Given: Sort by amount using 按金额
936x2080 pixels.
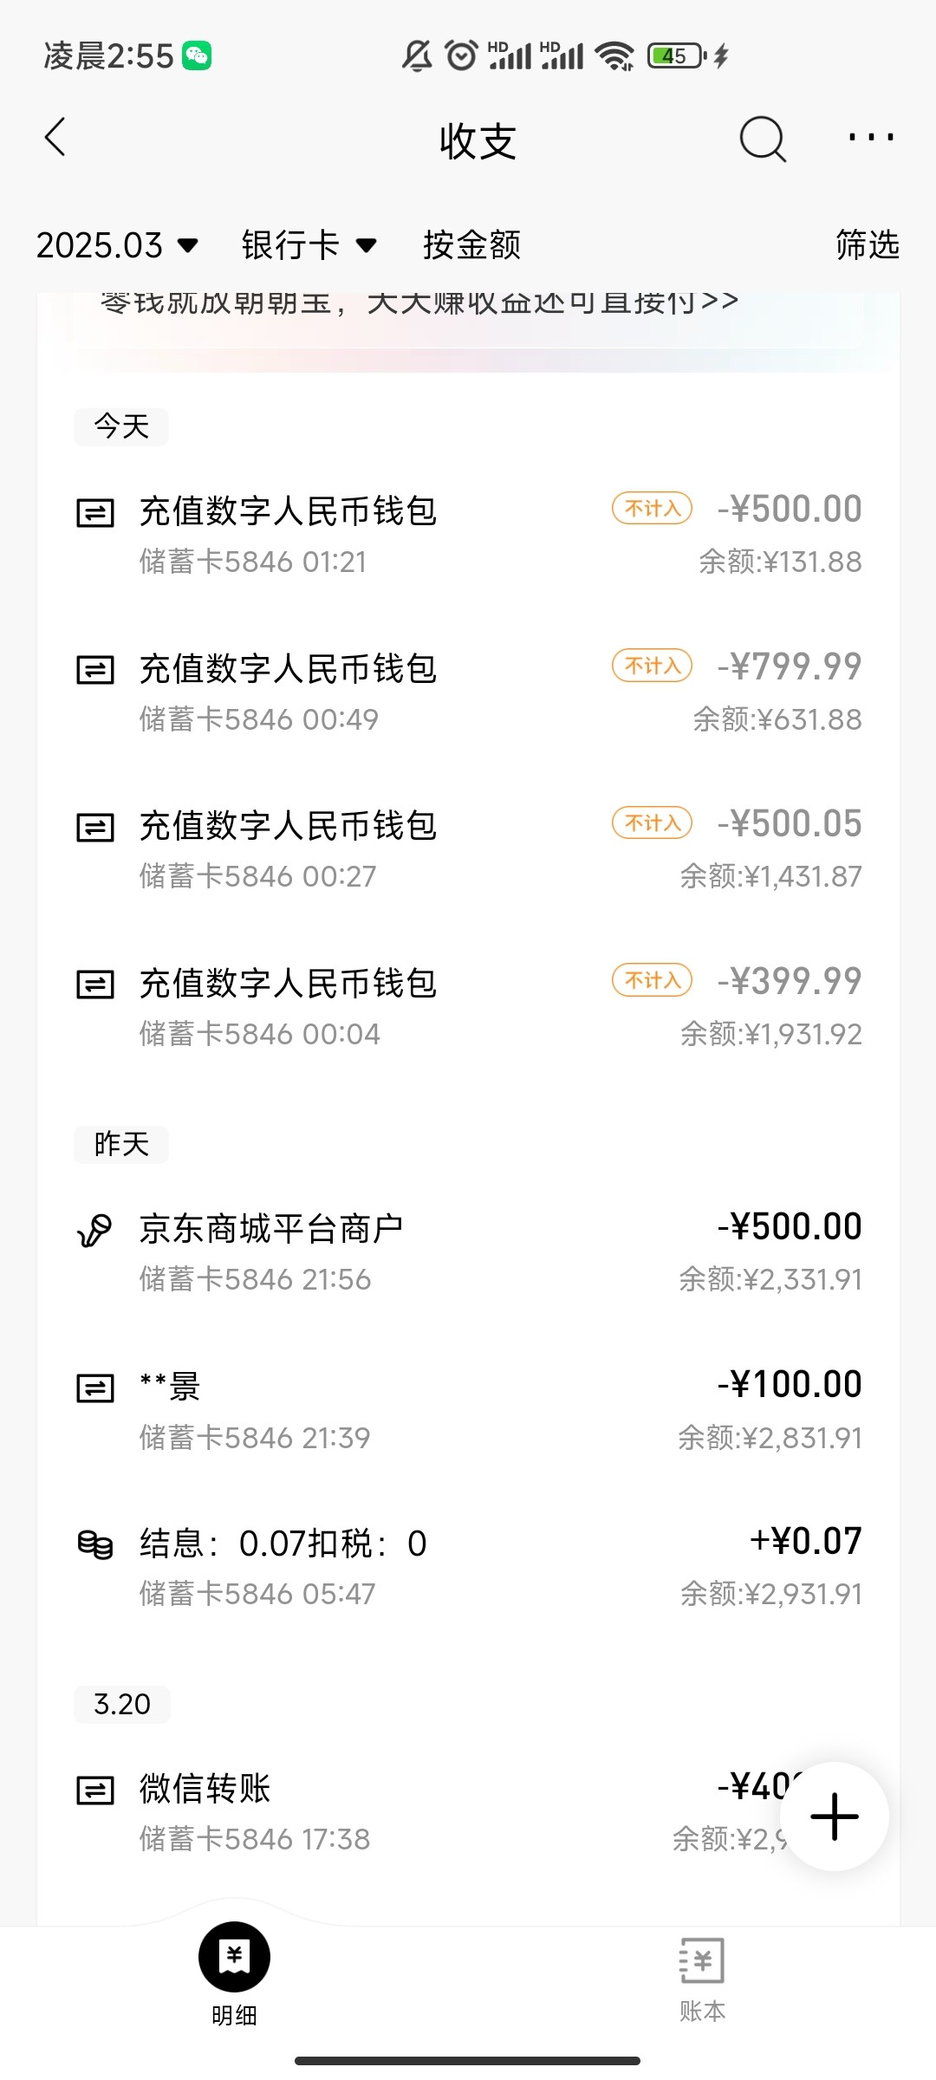Looking at the screenshot, I should coord(471,245).
